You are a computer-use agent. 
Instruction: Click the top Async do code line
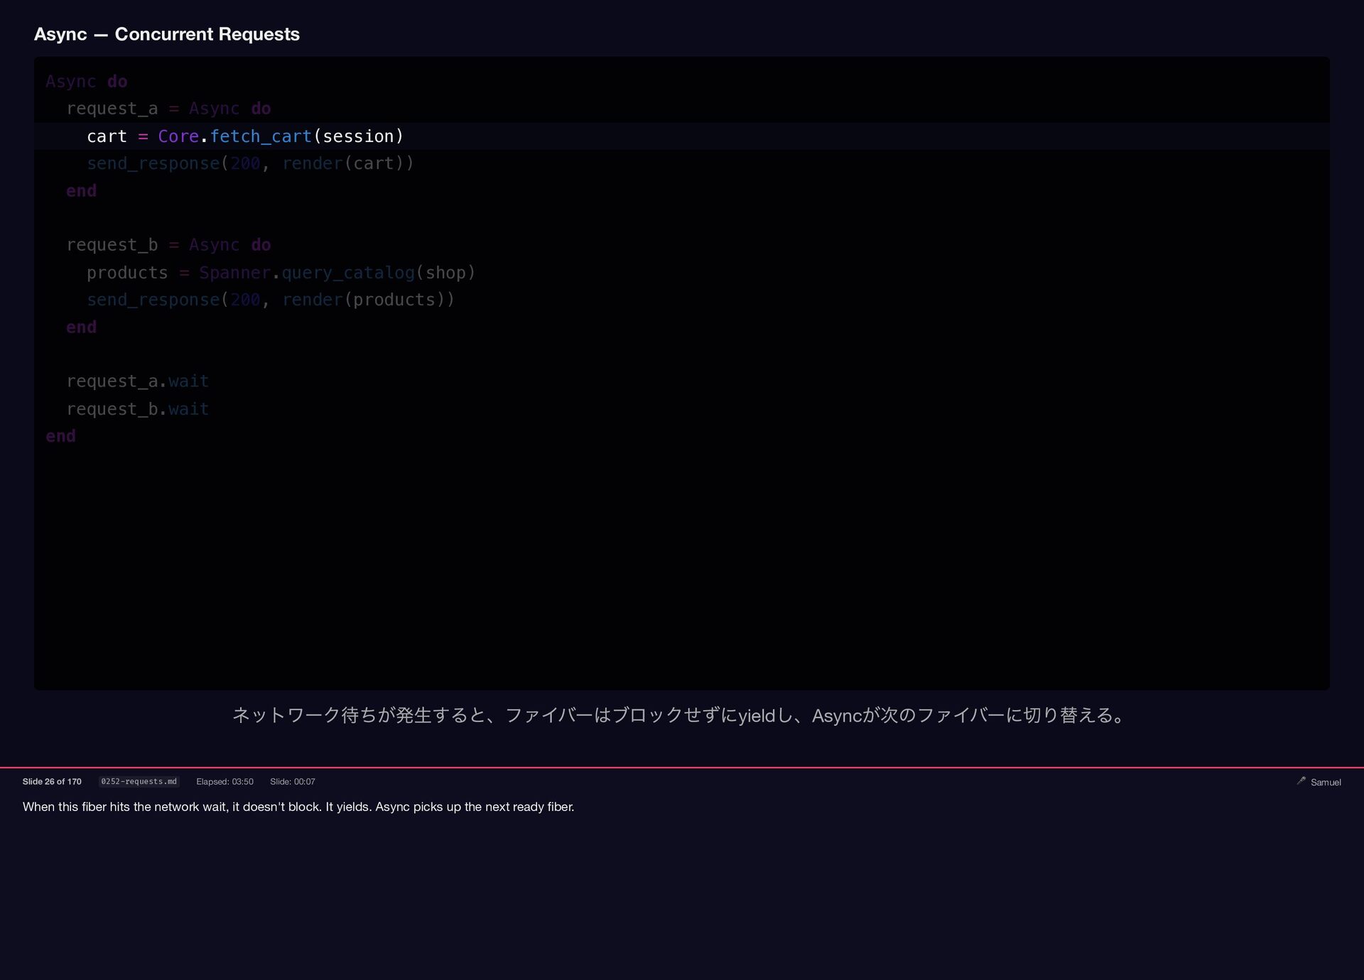click(x=87, y=82)
